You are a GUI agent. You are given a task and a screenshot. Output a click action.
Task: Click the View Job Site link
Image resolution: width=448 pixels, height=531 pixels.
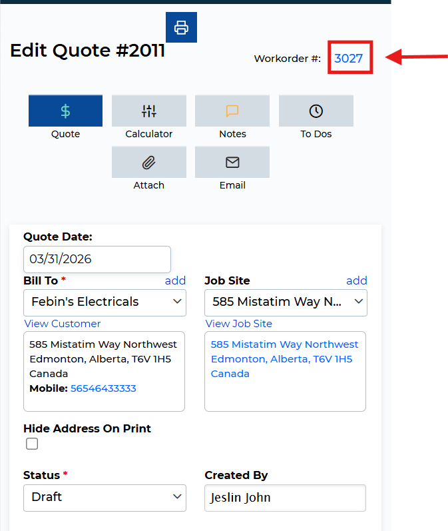pyautogui.click(x=239, y=324)
